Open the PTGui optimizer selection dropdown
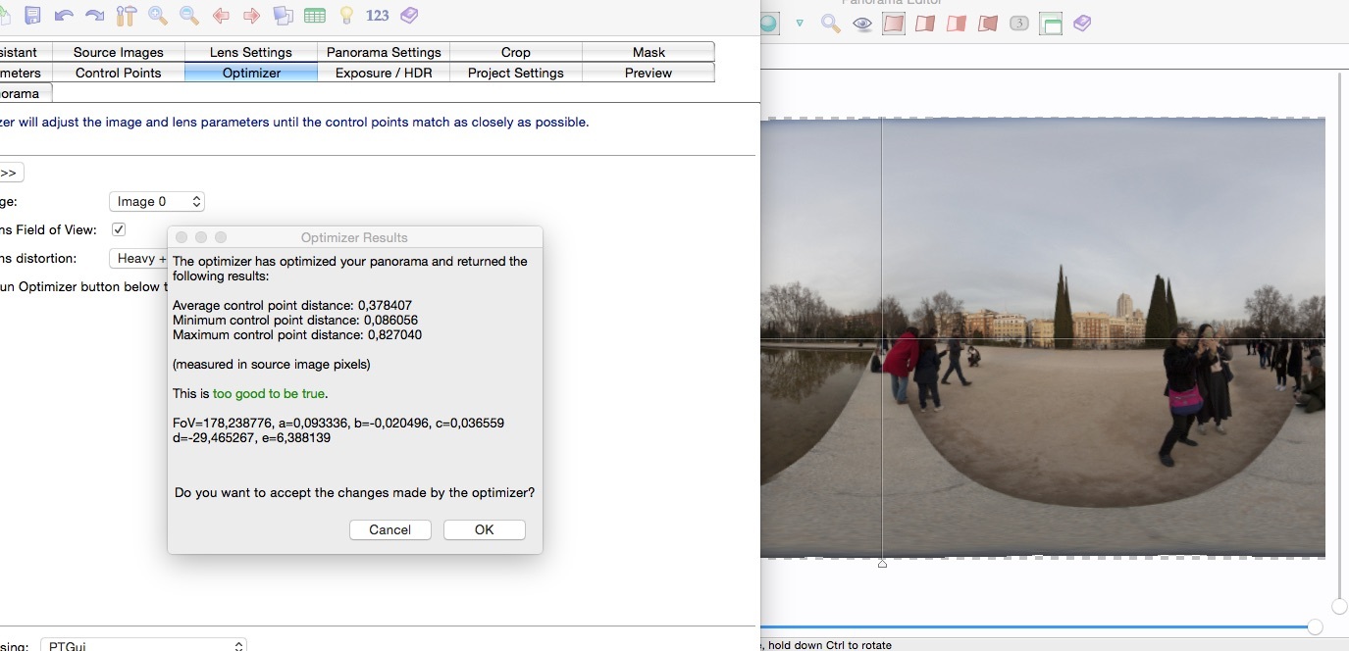 coord(143,645)
